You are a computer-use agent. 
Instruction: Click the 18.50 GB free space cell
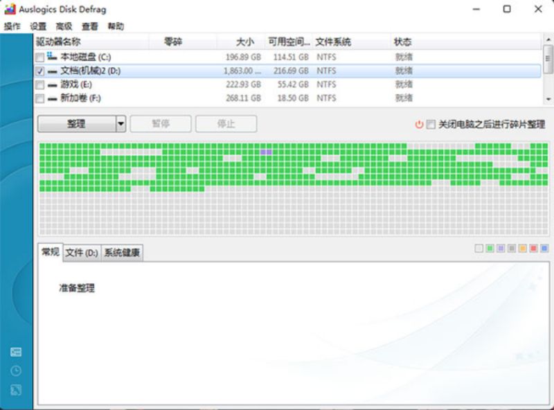click(x=293, y=98)
